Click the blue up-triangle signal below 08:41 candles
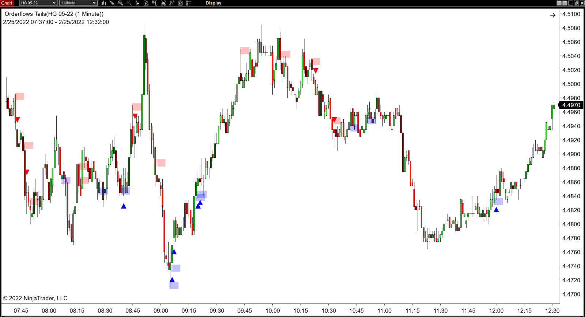The width and height of the screenshot is (585, 317). pos(124,206)
